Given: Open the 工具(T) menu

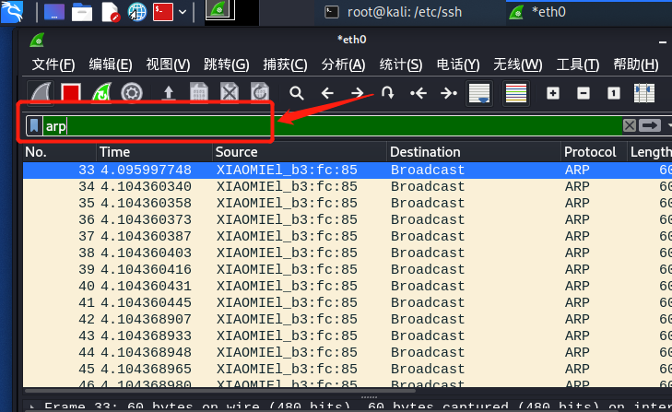Looking at the screenshot, I should coord(578,65).
